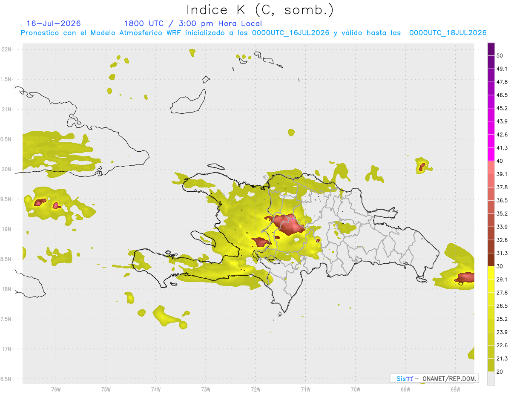Click latitude label "22N"

coord(7,49)
